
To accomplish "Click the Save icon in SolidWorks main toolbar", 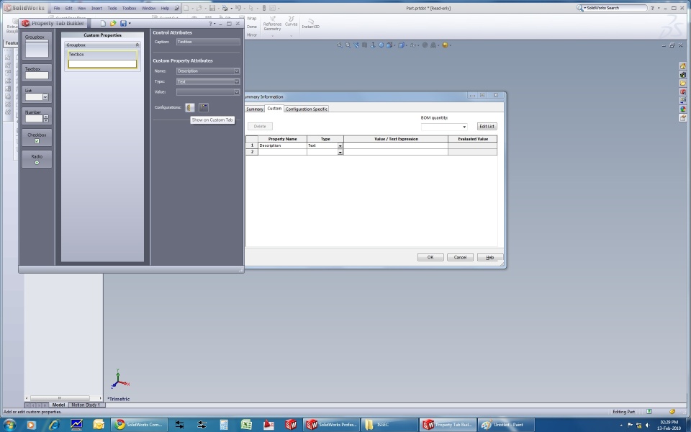I will [x=212, y=8].
